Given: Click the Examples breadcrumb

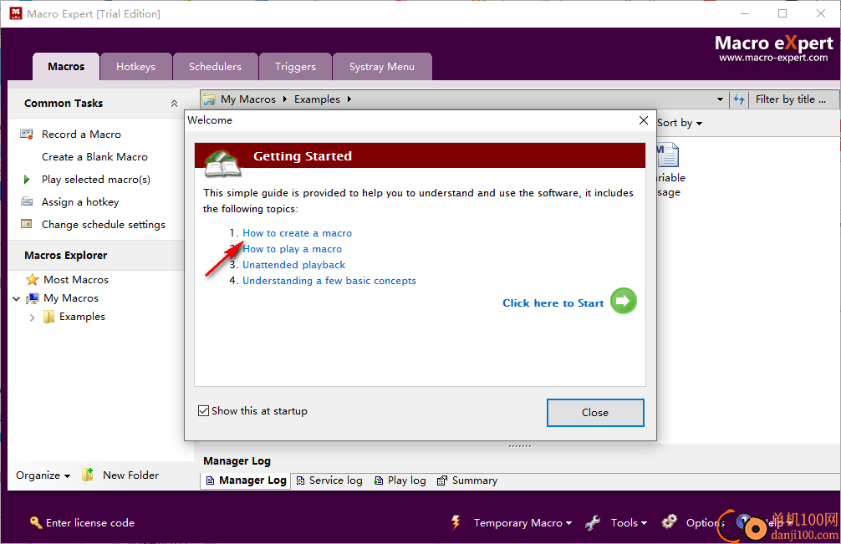Looking at the screenshot, I should pos(317,99).
